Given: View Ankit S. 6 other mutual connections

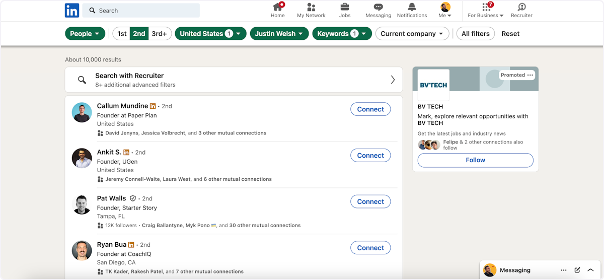Looking at the screenshot, I should pyautogui.click(x=238, y=179).
